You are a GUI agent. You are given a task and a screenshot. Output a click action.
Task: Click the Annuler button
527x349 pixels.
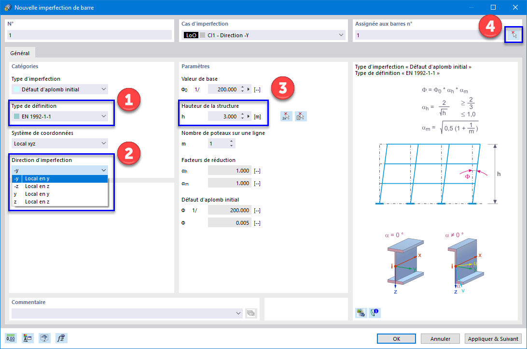click(440, 338)
